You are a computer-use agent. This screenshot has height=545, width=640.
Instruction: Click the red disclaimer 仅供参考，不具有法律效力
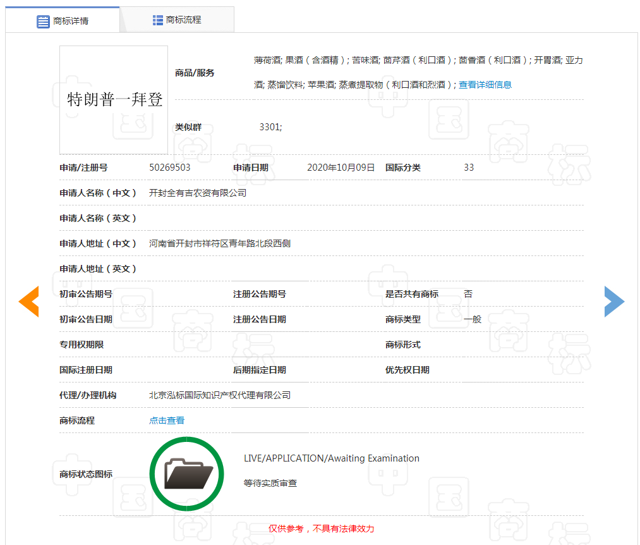[321, 529]
